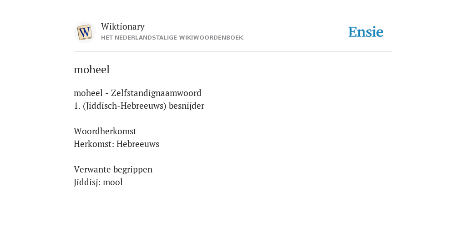Click the 'moheel' heading
This screenshot has height=233, width=466.
91,70
